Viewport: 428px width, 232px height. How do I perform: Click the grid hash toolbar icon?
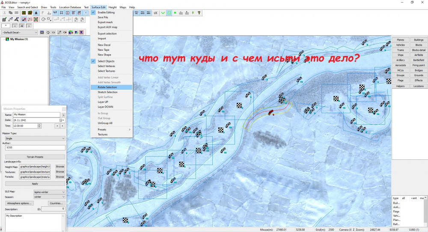[x=62, y=13]
